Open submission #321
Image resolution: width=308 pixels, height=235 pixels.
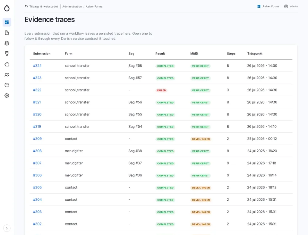pos(37,102)
